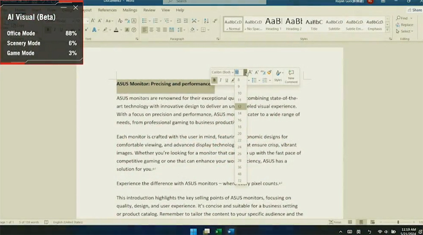Click Justify alignment icon in ribbon
Image resolution: width=423 pixels, height=235 pixels.
(x=165, y=30)
